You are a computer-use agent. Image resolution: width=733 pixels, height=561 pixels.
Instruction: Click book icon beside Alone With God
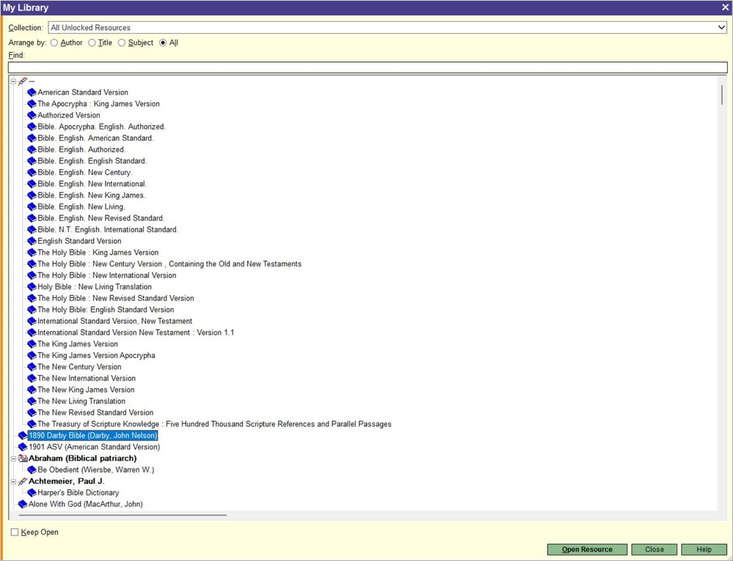(x=23, y=504)
